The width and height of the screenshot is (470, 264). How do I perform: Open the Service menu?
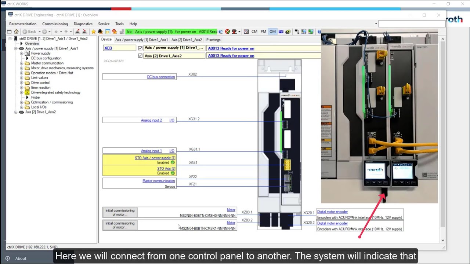click(104, 24)
